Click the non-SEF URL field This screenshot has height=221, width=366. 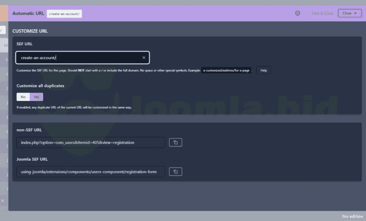[x=90, y=142]
